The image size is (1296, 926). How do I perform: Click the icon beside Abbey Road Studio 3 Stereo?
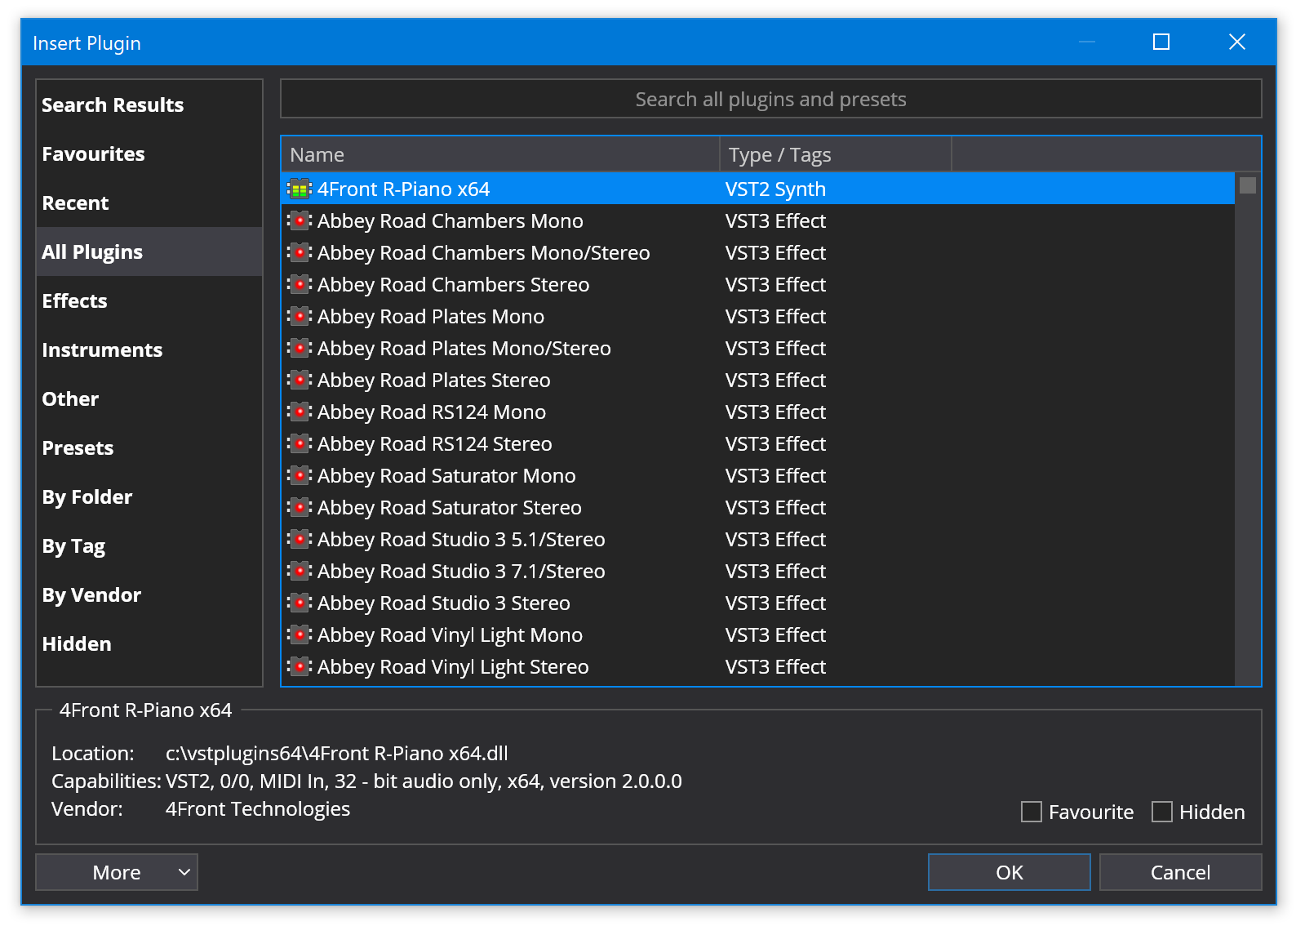pos(300,603)
